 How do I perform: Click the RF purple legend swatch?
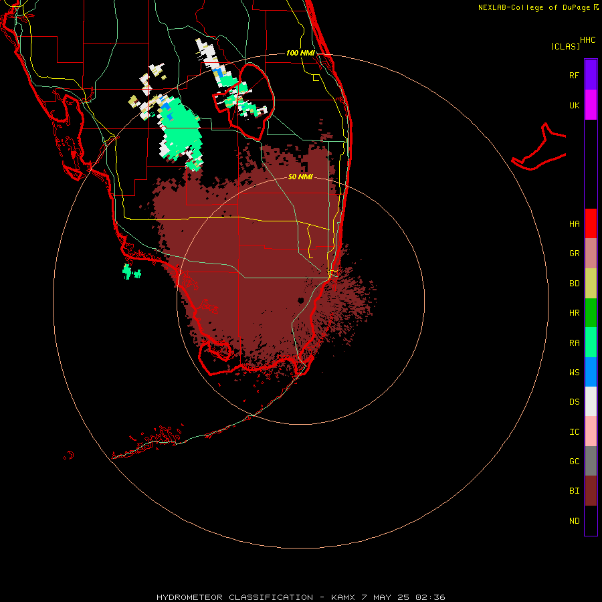591,75
